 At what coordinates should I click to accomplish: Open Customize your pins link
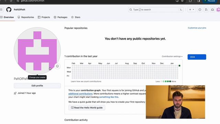197,28
